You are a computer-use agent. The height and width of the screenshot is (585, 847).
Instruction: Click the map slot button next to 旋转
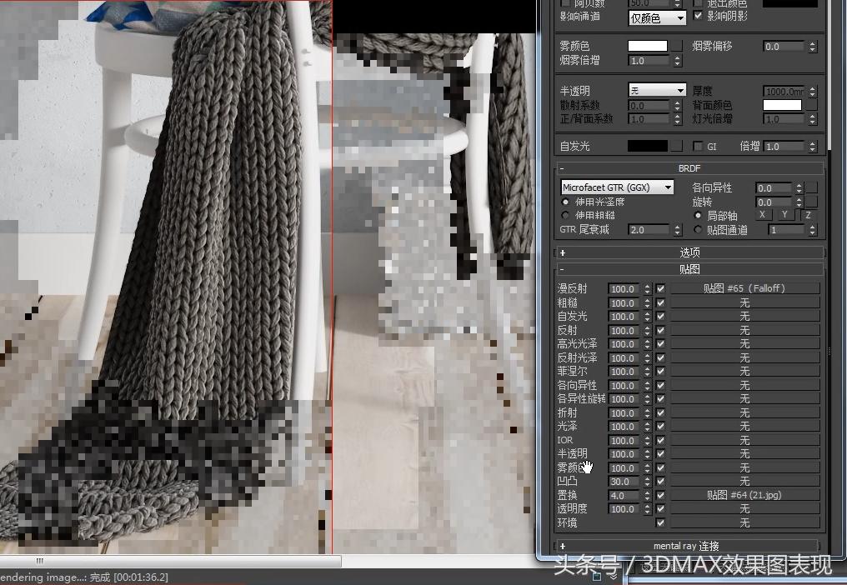tap(811, 202)
